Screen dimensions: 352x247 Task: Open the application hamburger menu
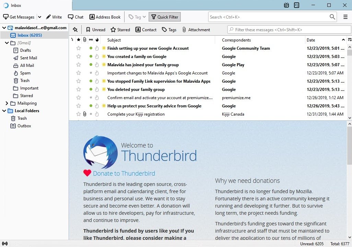coord(345,17)
